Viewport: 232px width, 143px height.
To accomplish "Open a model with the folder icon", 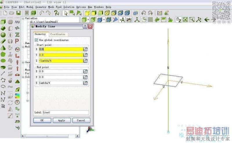I will (x=12, y=13).
